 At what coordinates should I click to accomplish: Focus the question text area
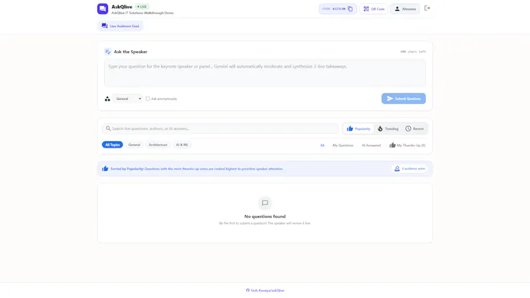264,73
